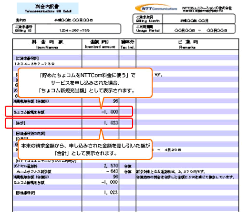Click the Tax Ind. column header
248x216 pixels.
tap(127, 44)
